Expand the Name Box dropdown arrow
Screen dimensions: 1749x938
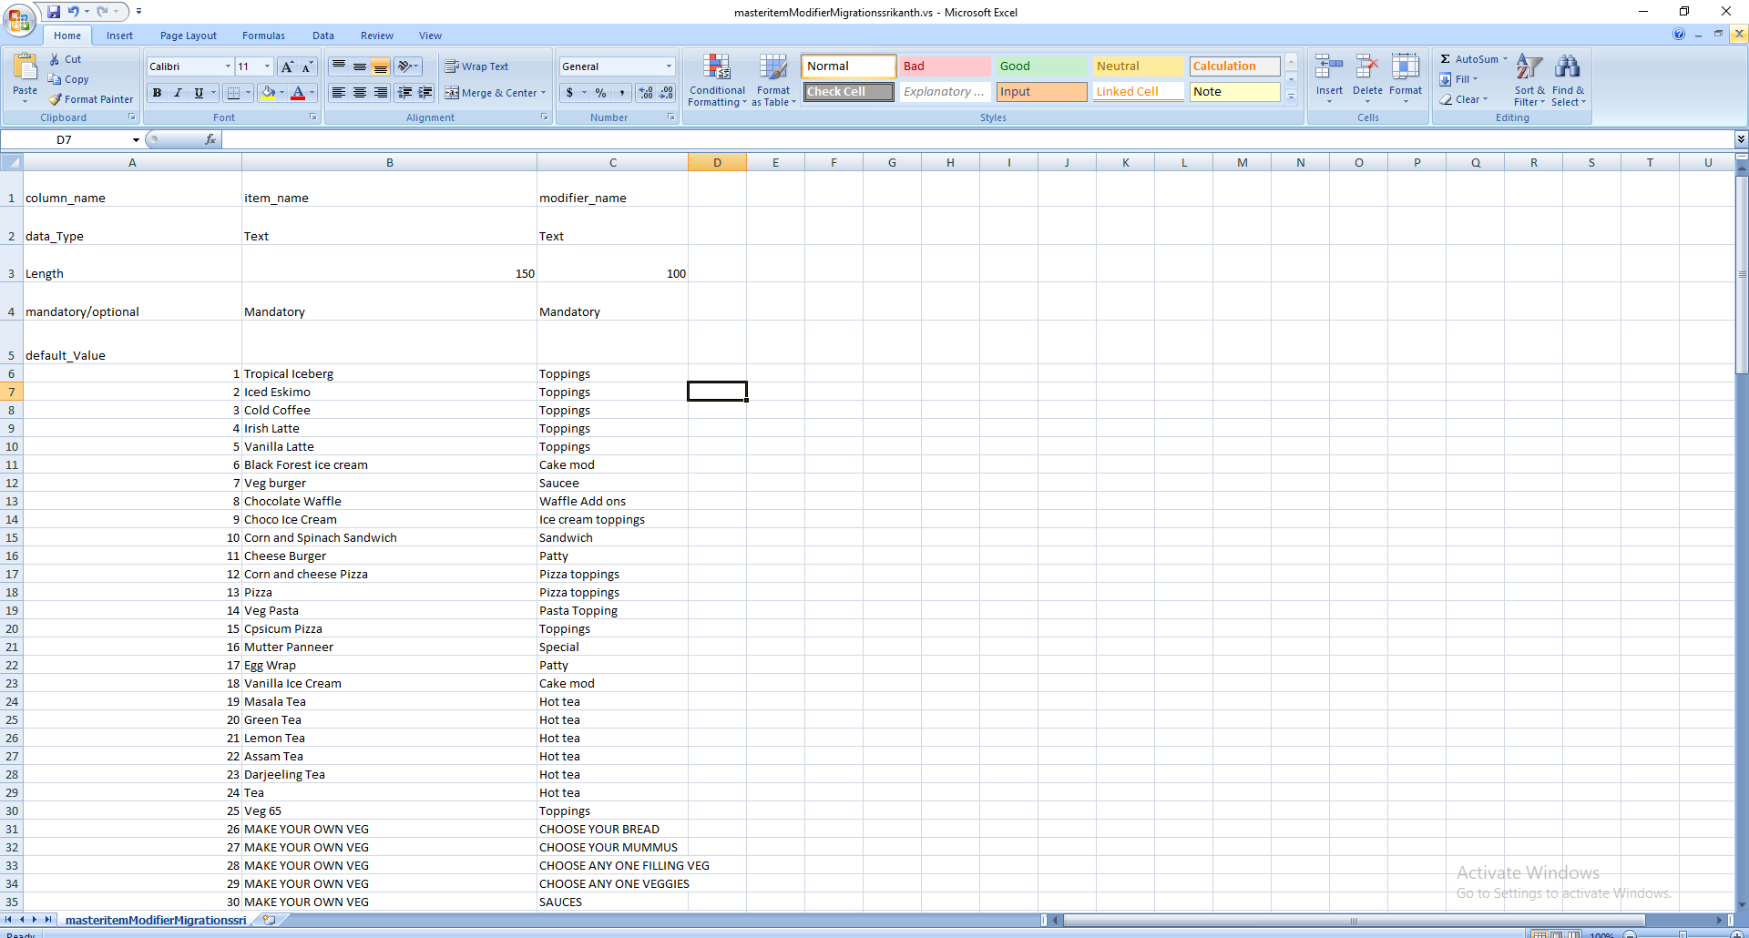point(136,140)
